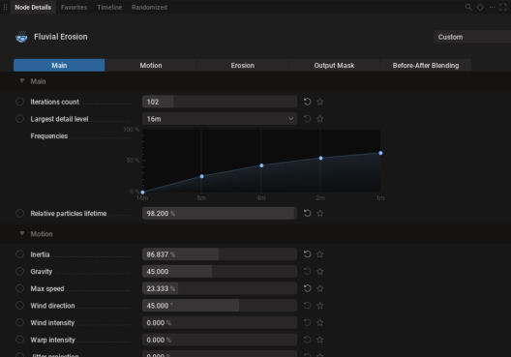Switch to the Node Details tab

pos(33,7)
